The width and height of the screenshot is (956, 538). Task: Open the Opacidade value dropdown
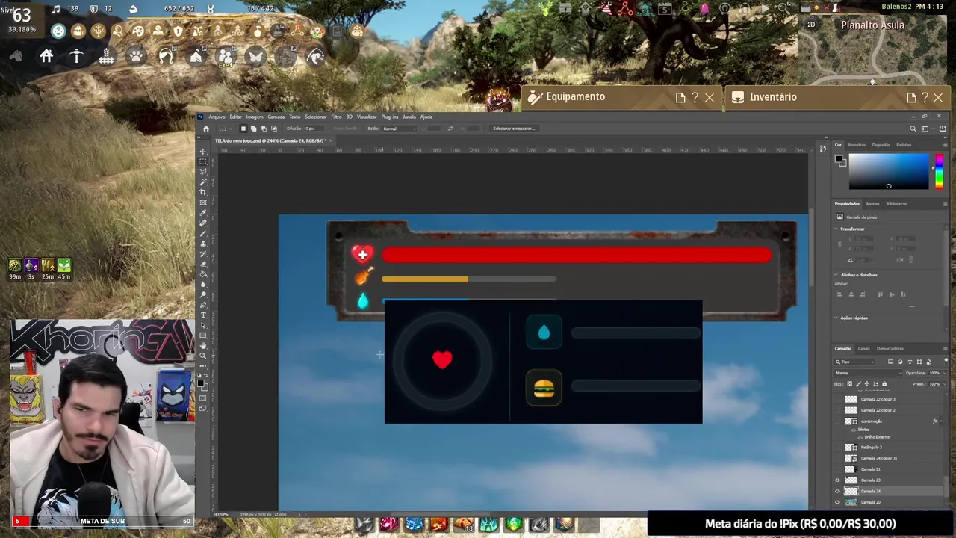(945, 373)
